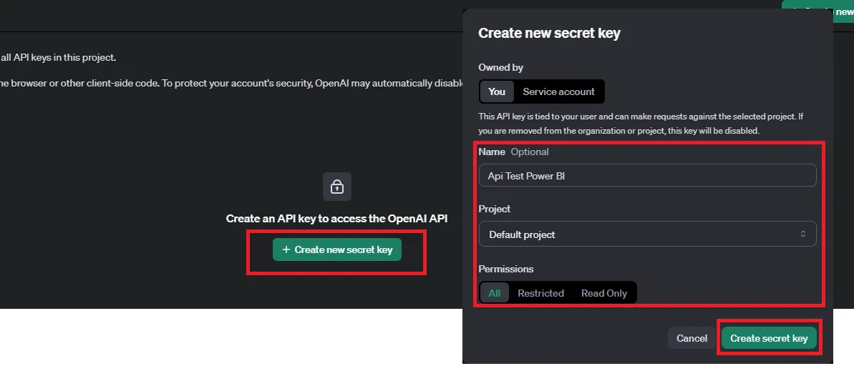Screen dimensions: 854x371
Task: Set permissions to Restricted
Action: click(x=540, y=292)
